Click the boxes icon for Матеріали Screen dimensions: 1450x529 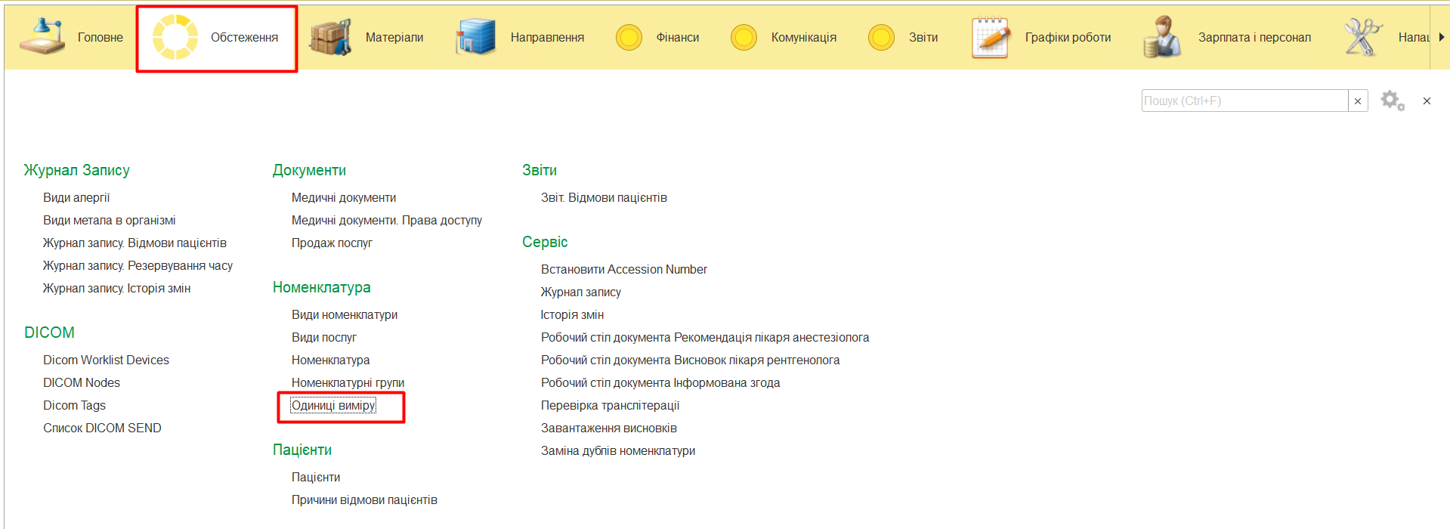click(330, 37)
